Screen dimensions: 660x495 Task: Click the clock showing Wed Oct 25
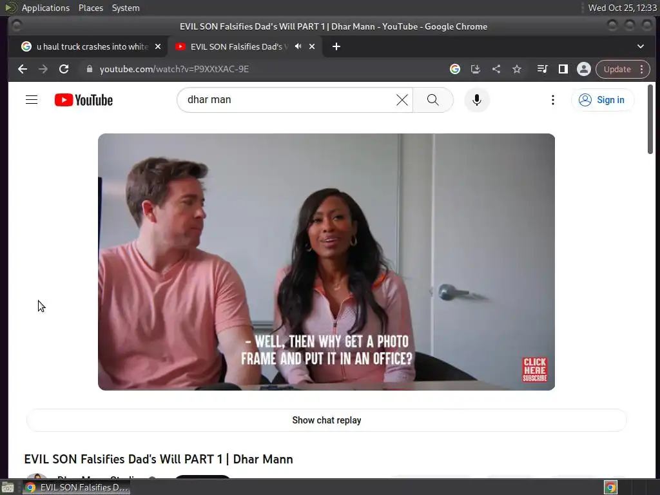pyautogui.click(x=622, y=8)
